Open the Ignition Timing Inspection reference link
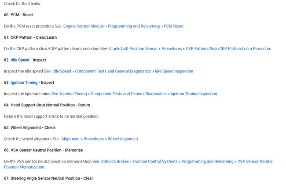Screen dimensions: 286x184 pyautogui.click(x=134, y=94)
